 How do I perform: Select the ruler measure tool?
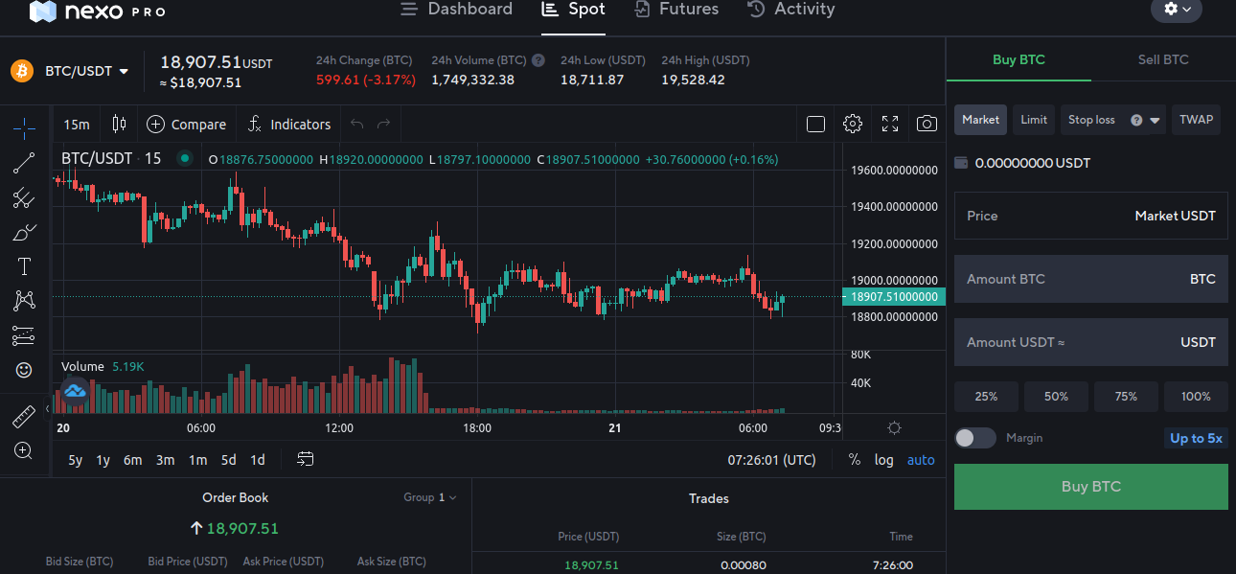pyautogui.click(x=24, y=416)
